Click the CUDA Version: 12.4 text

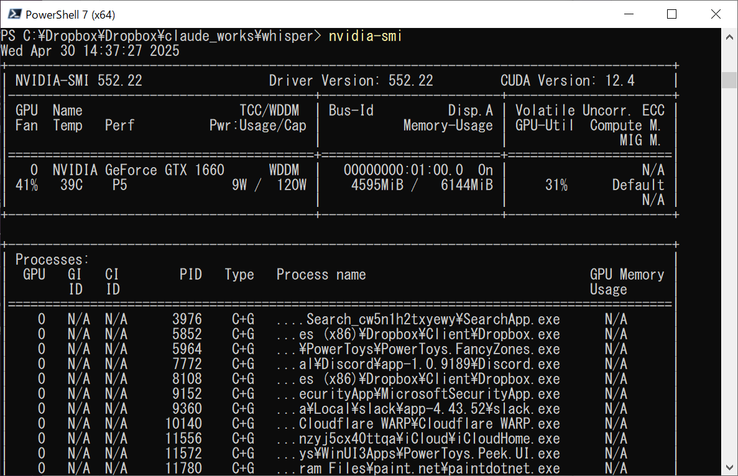coord(568,80)
